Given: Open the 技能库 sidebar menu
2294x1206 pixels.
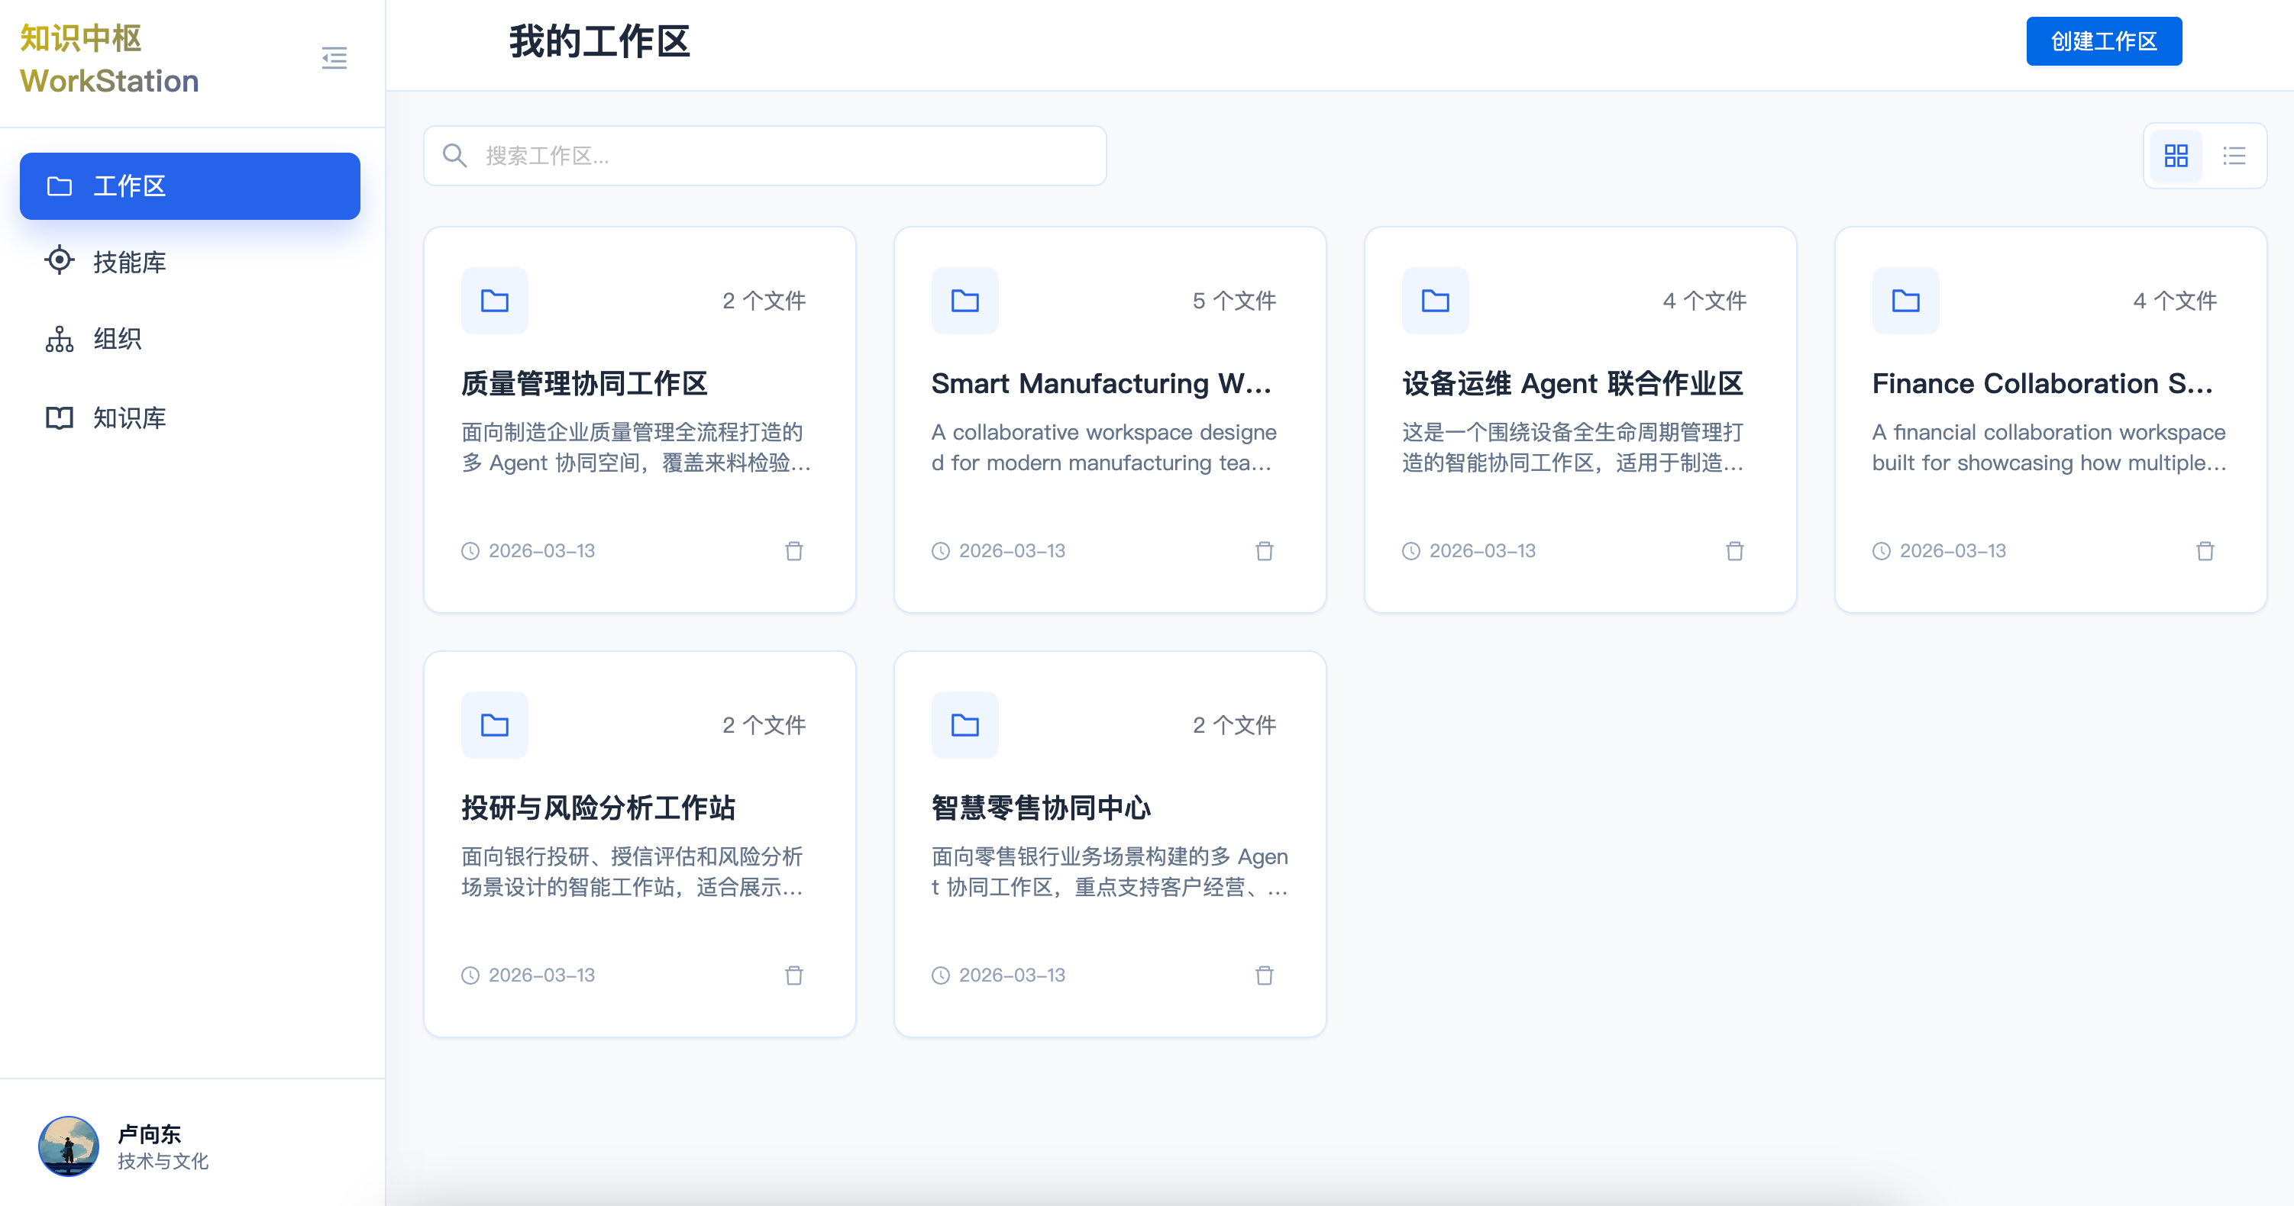Looking at the screenshot, I should 129,262.
